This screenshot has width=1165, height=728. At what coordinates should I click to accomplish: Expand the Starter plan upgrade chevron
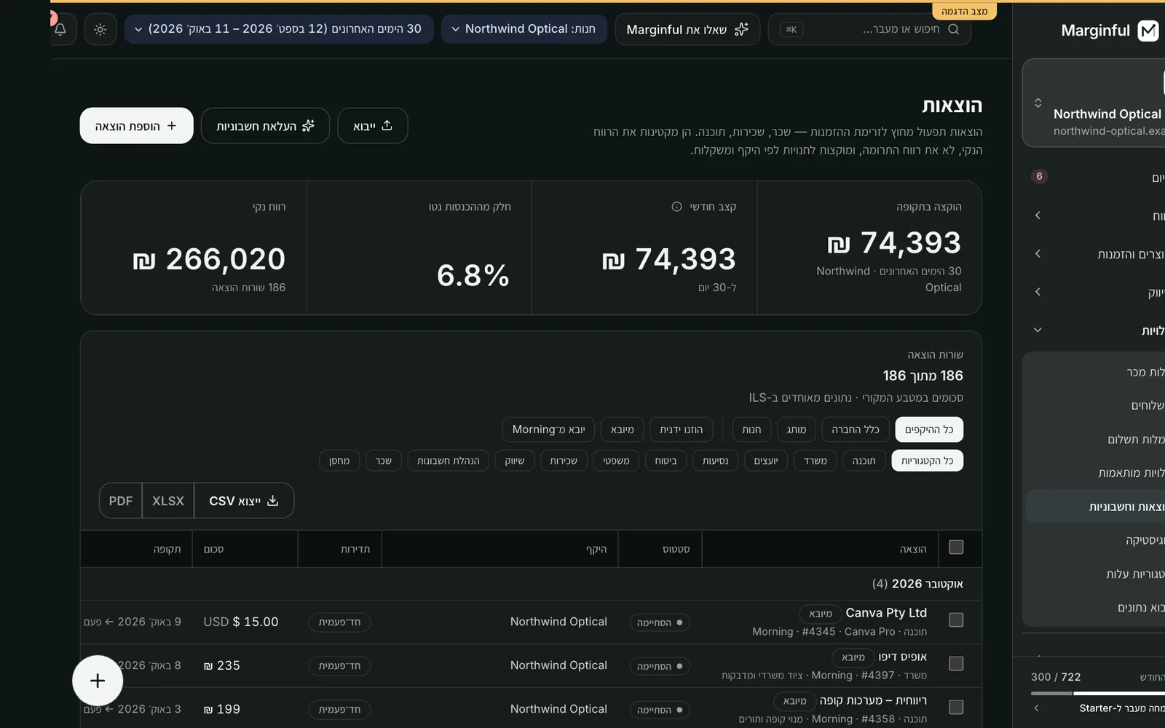tap(1037, 708)
